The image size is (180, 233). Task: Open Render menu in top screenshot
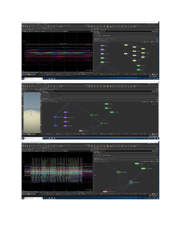click(27, 24)
